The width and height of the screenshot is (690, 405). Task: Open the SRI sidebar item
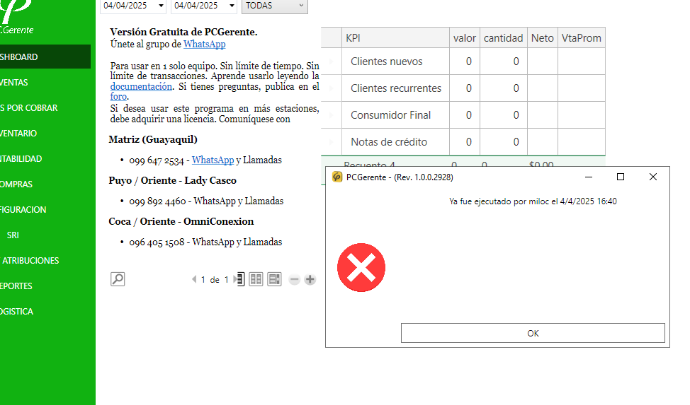[45, 235]
